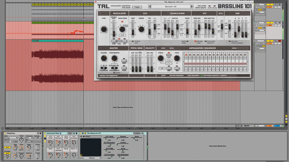Click the TUNE knob
The height and width of the screenshot is (162, 289).
104,29
